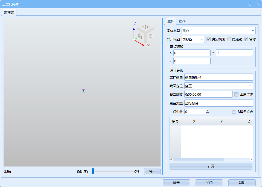Click the 右 face of the view cube
The width and height of the screenshot is (262, 187).
click(x=151, y=36)
